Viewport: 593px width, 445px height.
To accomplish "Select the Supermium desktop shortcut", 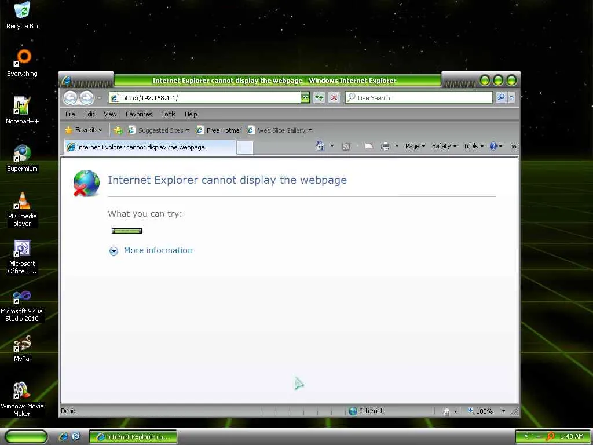I will (x=22, y=158).
